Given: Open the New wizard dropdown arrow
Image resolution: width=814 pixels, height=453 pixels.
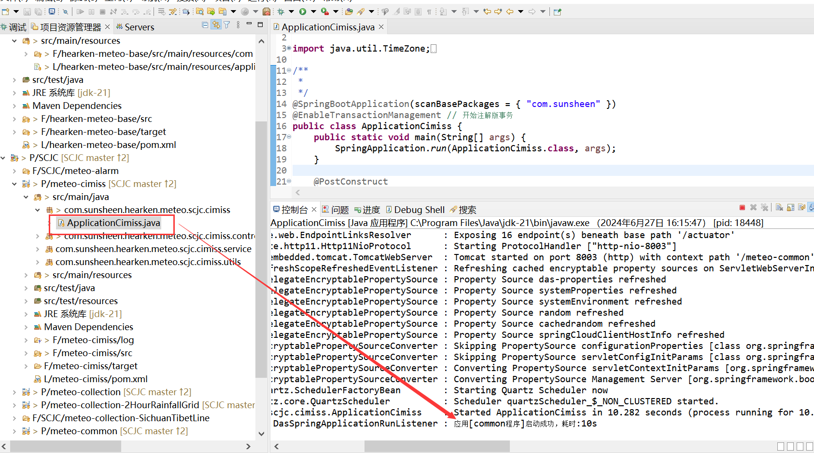Looking at the screenshot, I should (16, 12).
